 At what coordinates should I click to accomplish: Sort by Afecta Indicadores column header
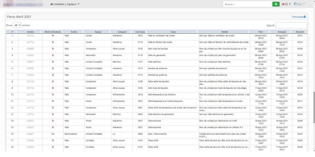click(53, 31)
